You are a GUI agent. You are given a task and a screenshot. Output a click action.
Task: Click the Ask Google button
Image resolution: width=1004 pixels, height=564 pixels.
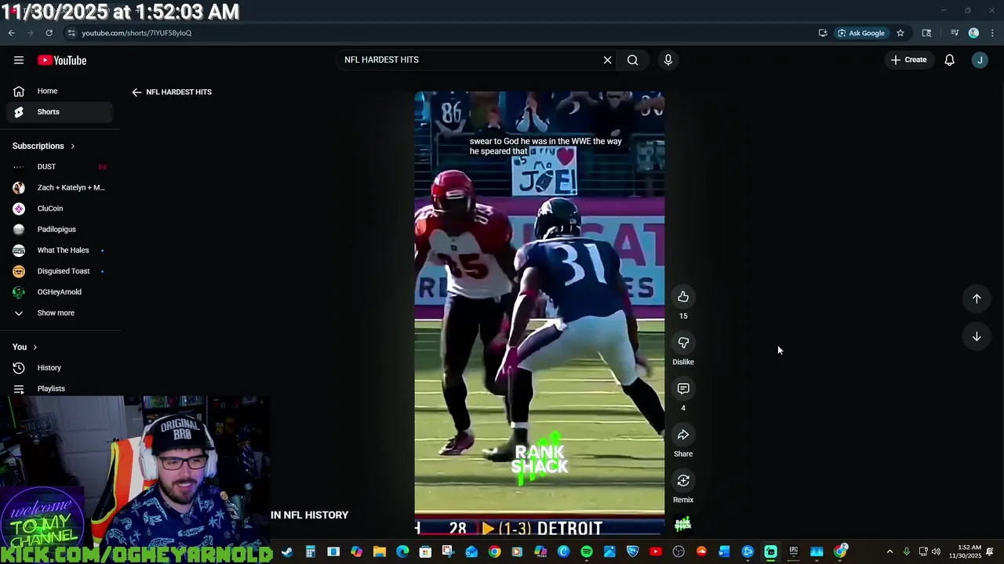(x=861, y=33)
